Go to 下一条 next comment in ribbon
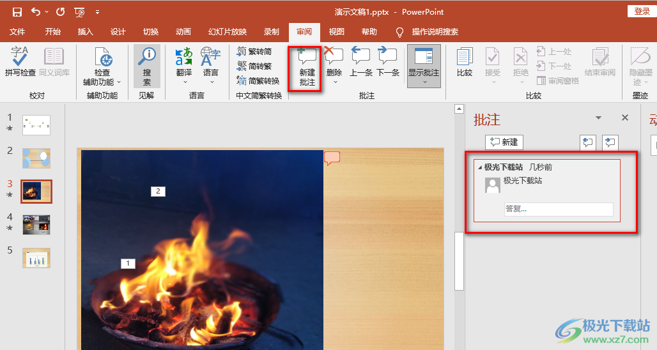Viewport: 657px width, 350px height. [388, 62]
